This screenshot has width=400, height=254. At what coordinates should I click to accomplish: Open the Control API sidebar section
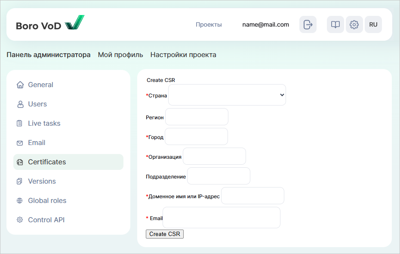[68, 220]
